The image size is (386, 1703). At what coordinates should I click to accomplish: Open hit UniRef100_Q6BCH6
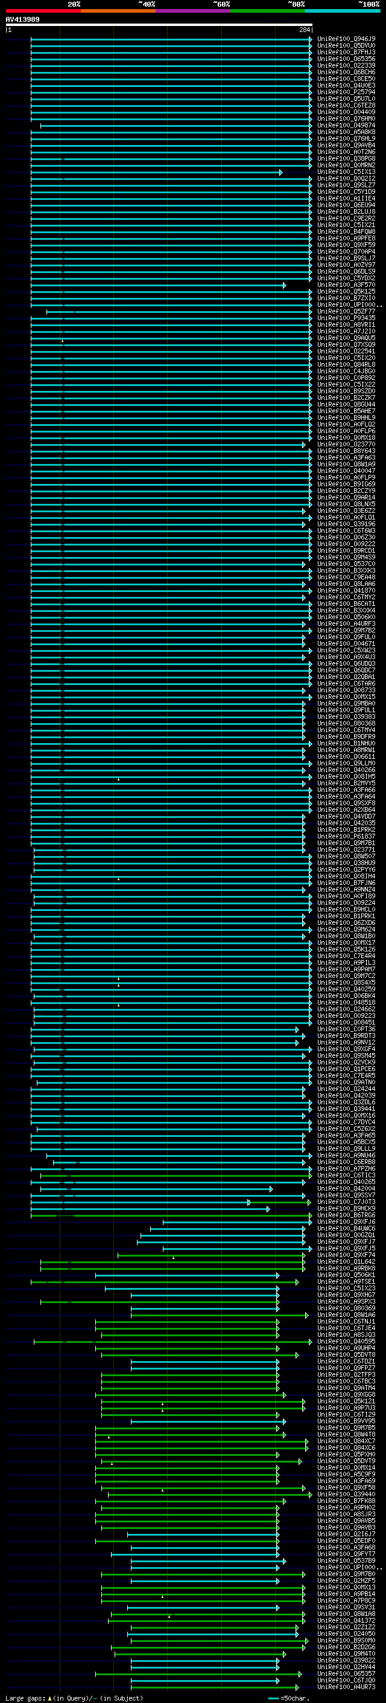click(x=346, y=72)
